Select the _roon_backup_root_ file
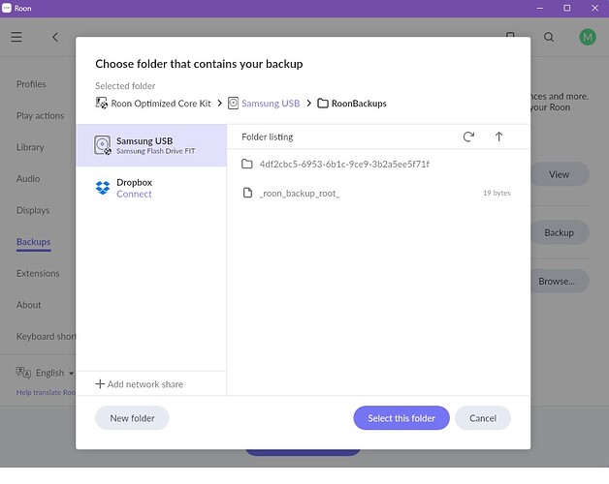This screenshot has width=609, height=484. pos(300,194)
